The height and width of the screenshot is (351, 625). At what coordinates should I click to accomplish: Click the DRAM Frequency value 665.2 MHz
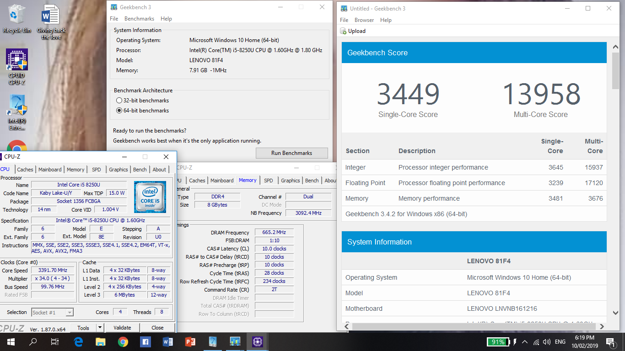[x=274, y=233]
